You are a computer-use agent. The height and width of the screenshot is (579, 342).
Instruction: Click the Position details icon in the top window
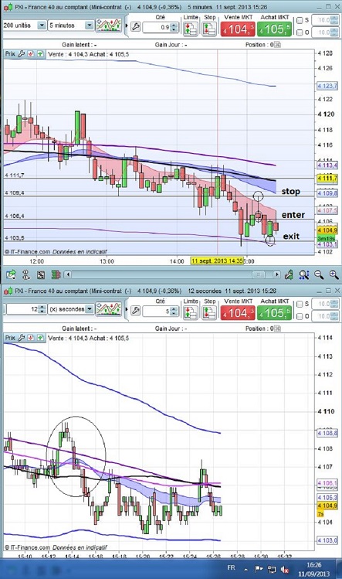pos(277,45)
